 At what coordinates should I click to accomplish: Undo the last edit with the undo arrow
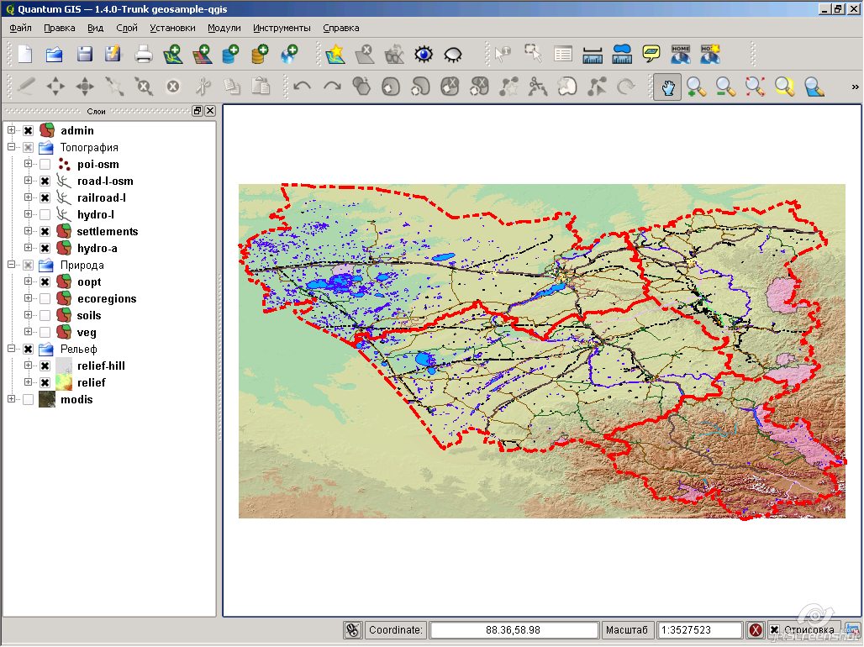point(302,86)
